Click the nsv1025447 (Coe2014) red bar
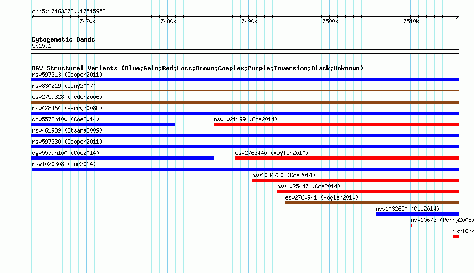474x273 pixels. coord(368,192)
